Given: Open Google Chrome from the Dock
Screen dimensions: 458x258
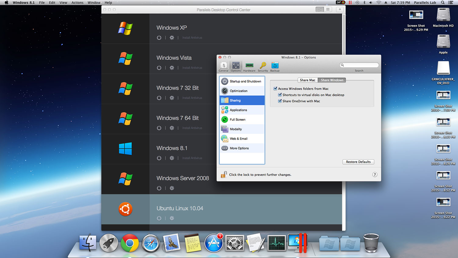Looking at the screenshot, I should 129,243.
